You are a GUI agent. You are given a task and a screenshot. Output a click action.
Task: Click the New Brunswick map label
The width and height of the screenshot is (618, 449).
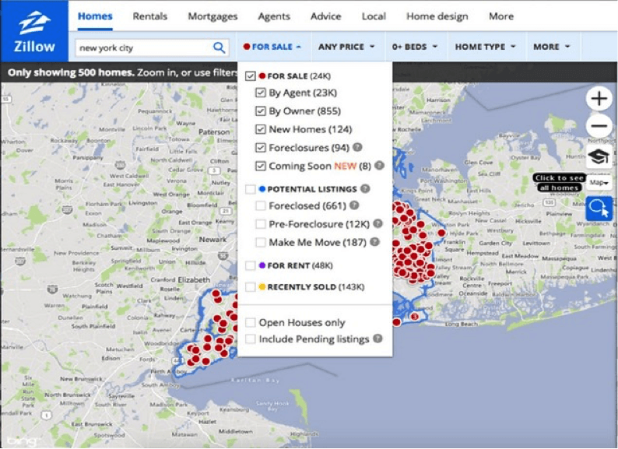click(x=81, y=379)
